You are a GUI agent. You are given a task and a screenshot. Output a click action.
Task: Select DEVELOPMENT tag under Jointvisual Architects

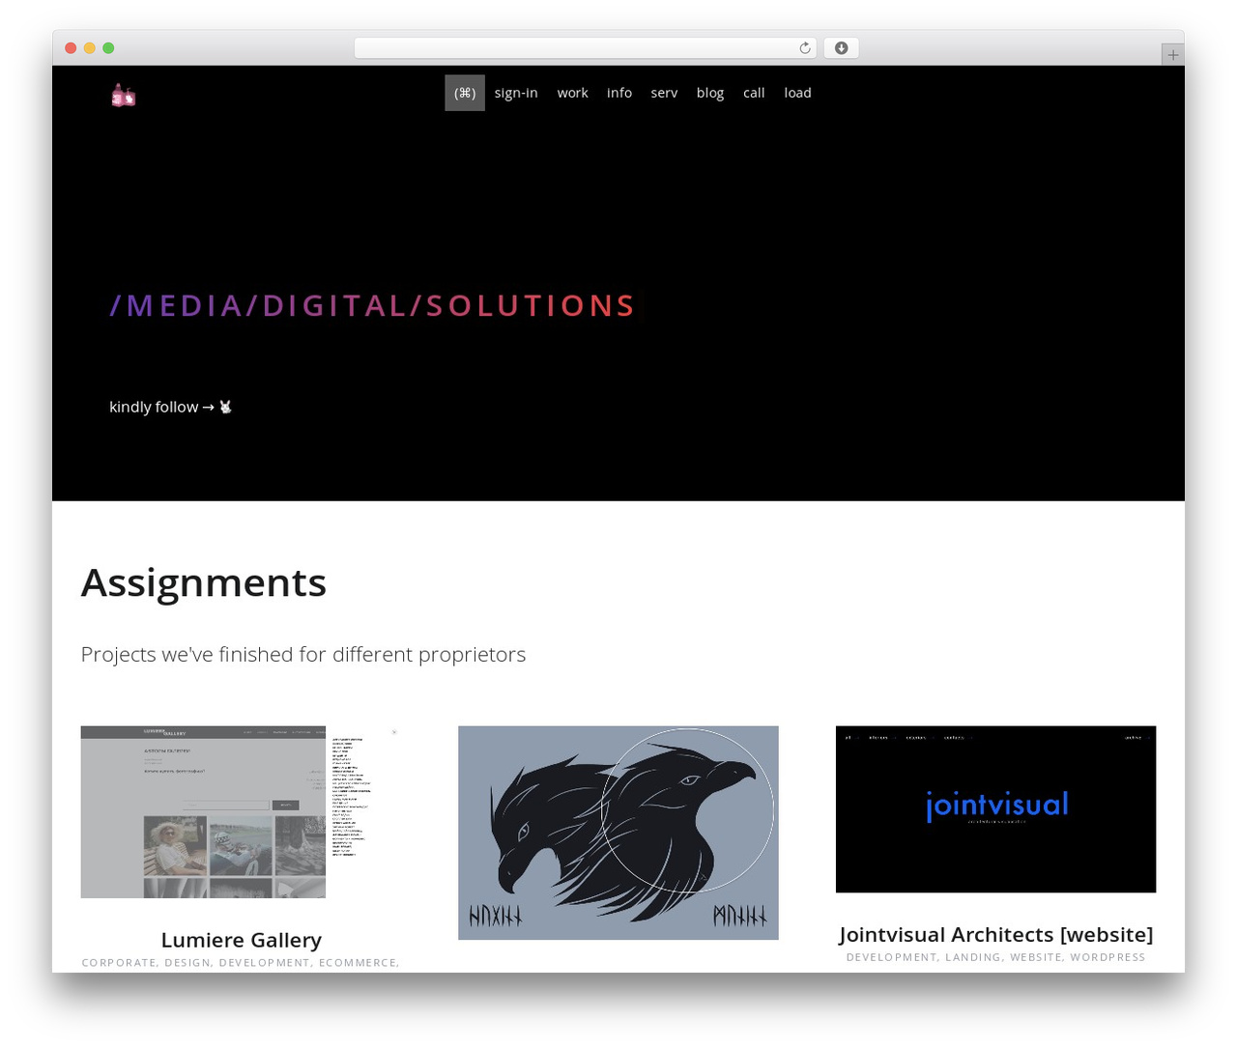[891, 957]
